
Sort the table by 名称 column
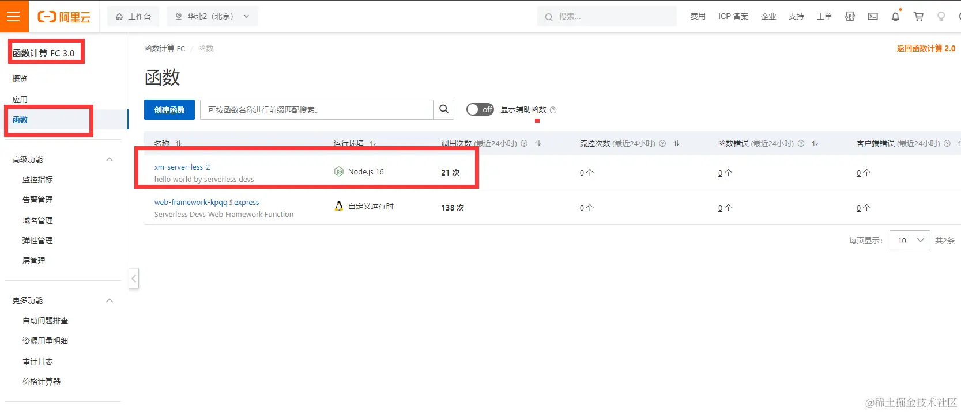(x=179, y=143)
